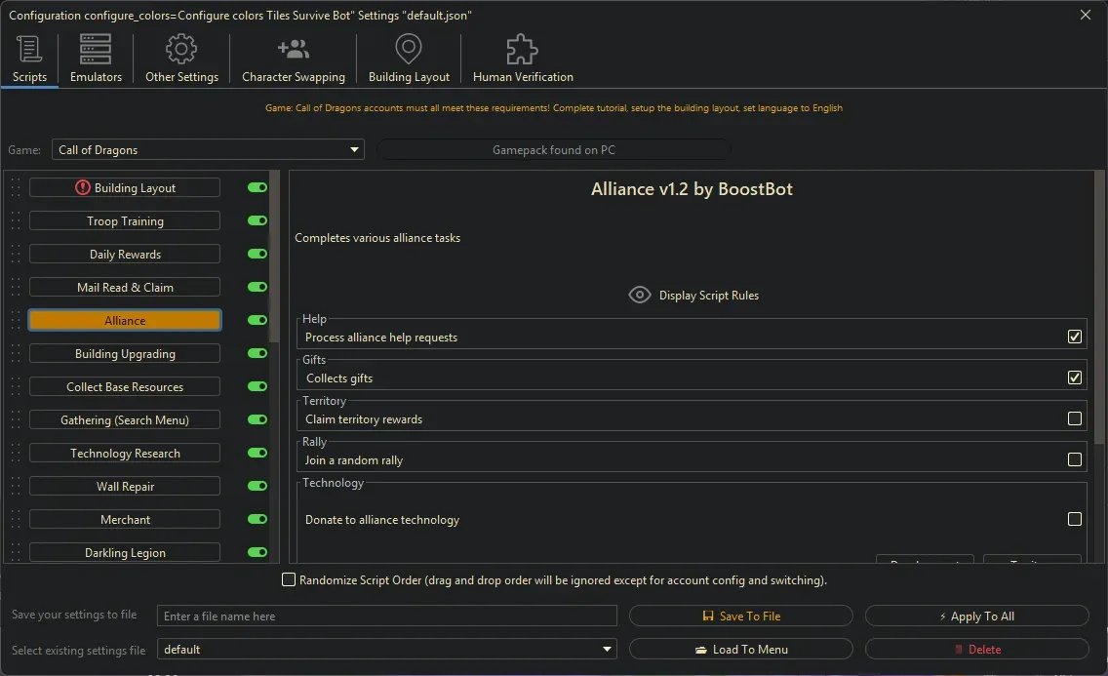Disable the Daily Rewards toggle
The height and width of the screenshot is (676, 1108).
pos(256,254)
